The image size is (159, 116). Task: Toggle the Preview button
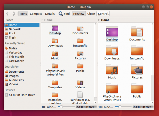79,14
